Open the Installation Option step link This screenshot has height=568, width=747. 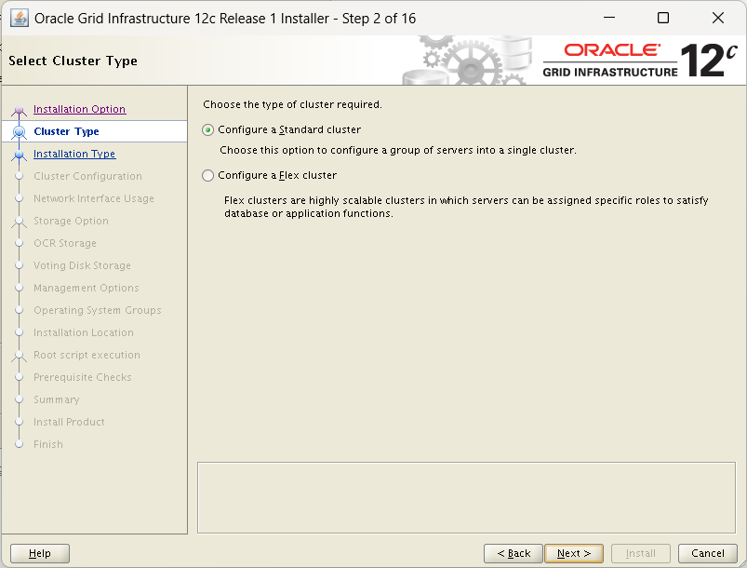pyautogui.click(x=80, y=109)
